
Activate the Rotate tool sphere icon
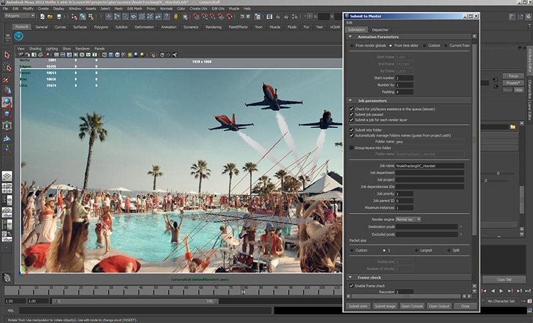click(7, 102)
